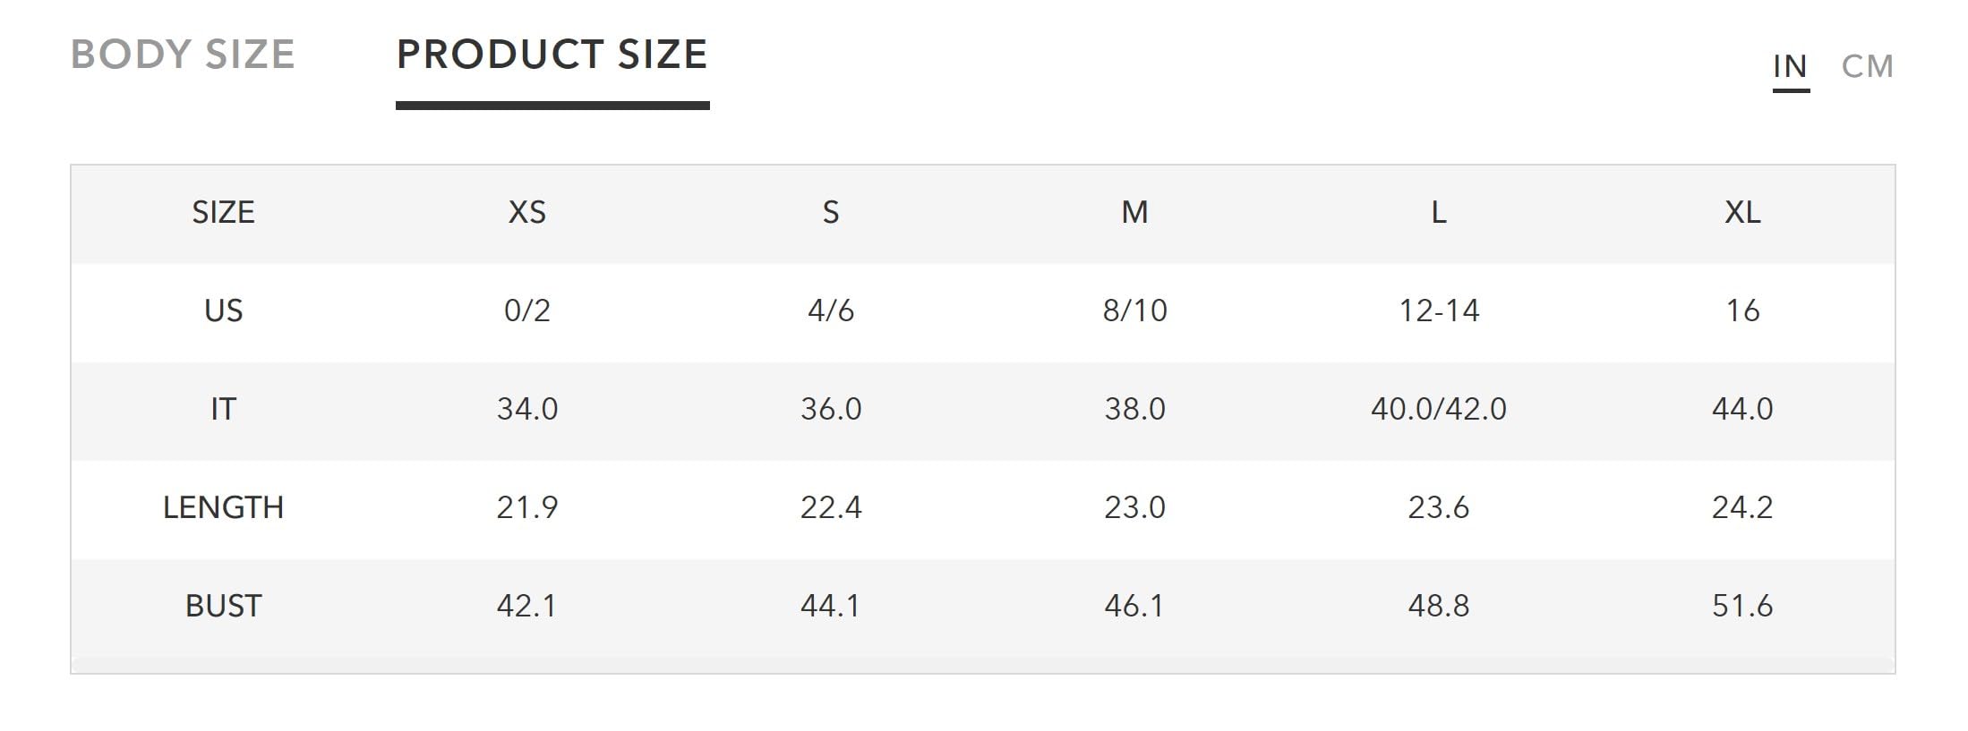Select the IN unit option
This screenshot has height=731, width=1968.
point(1790,66)
